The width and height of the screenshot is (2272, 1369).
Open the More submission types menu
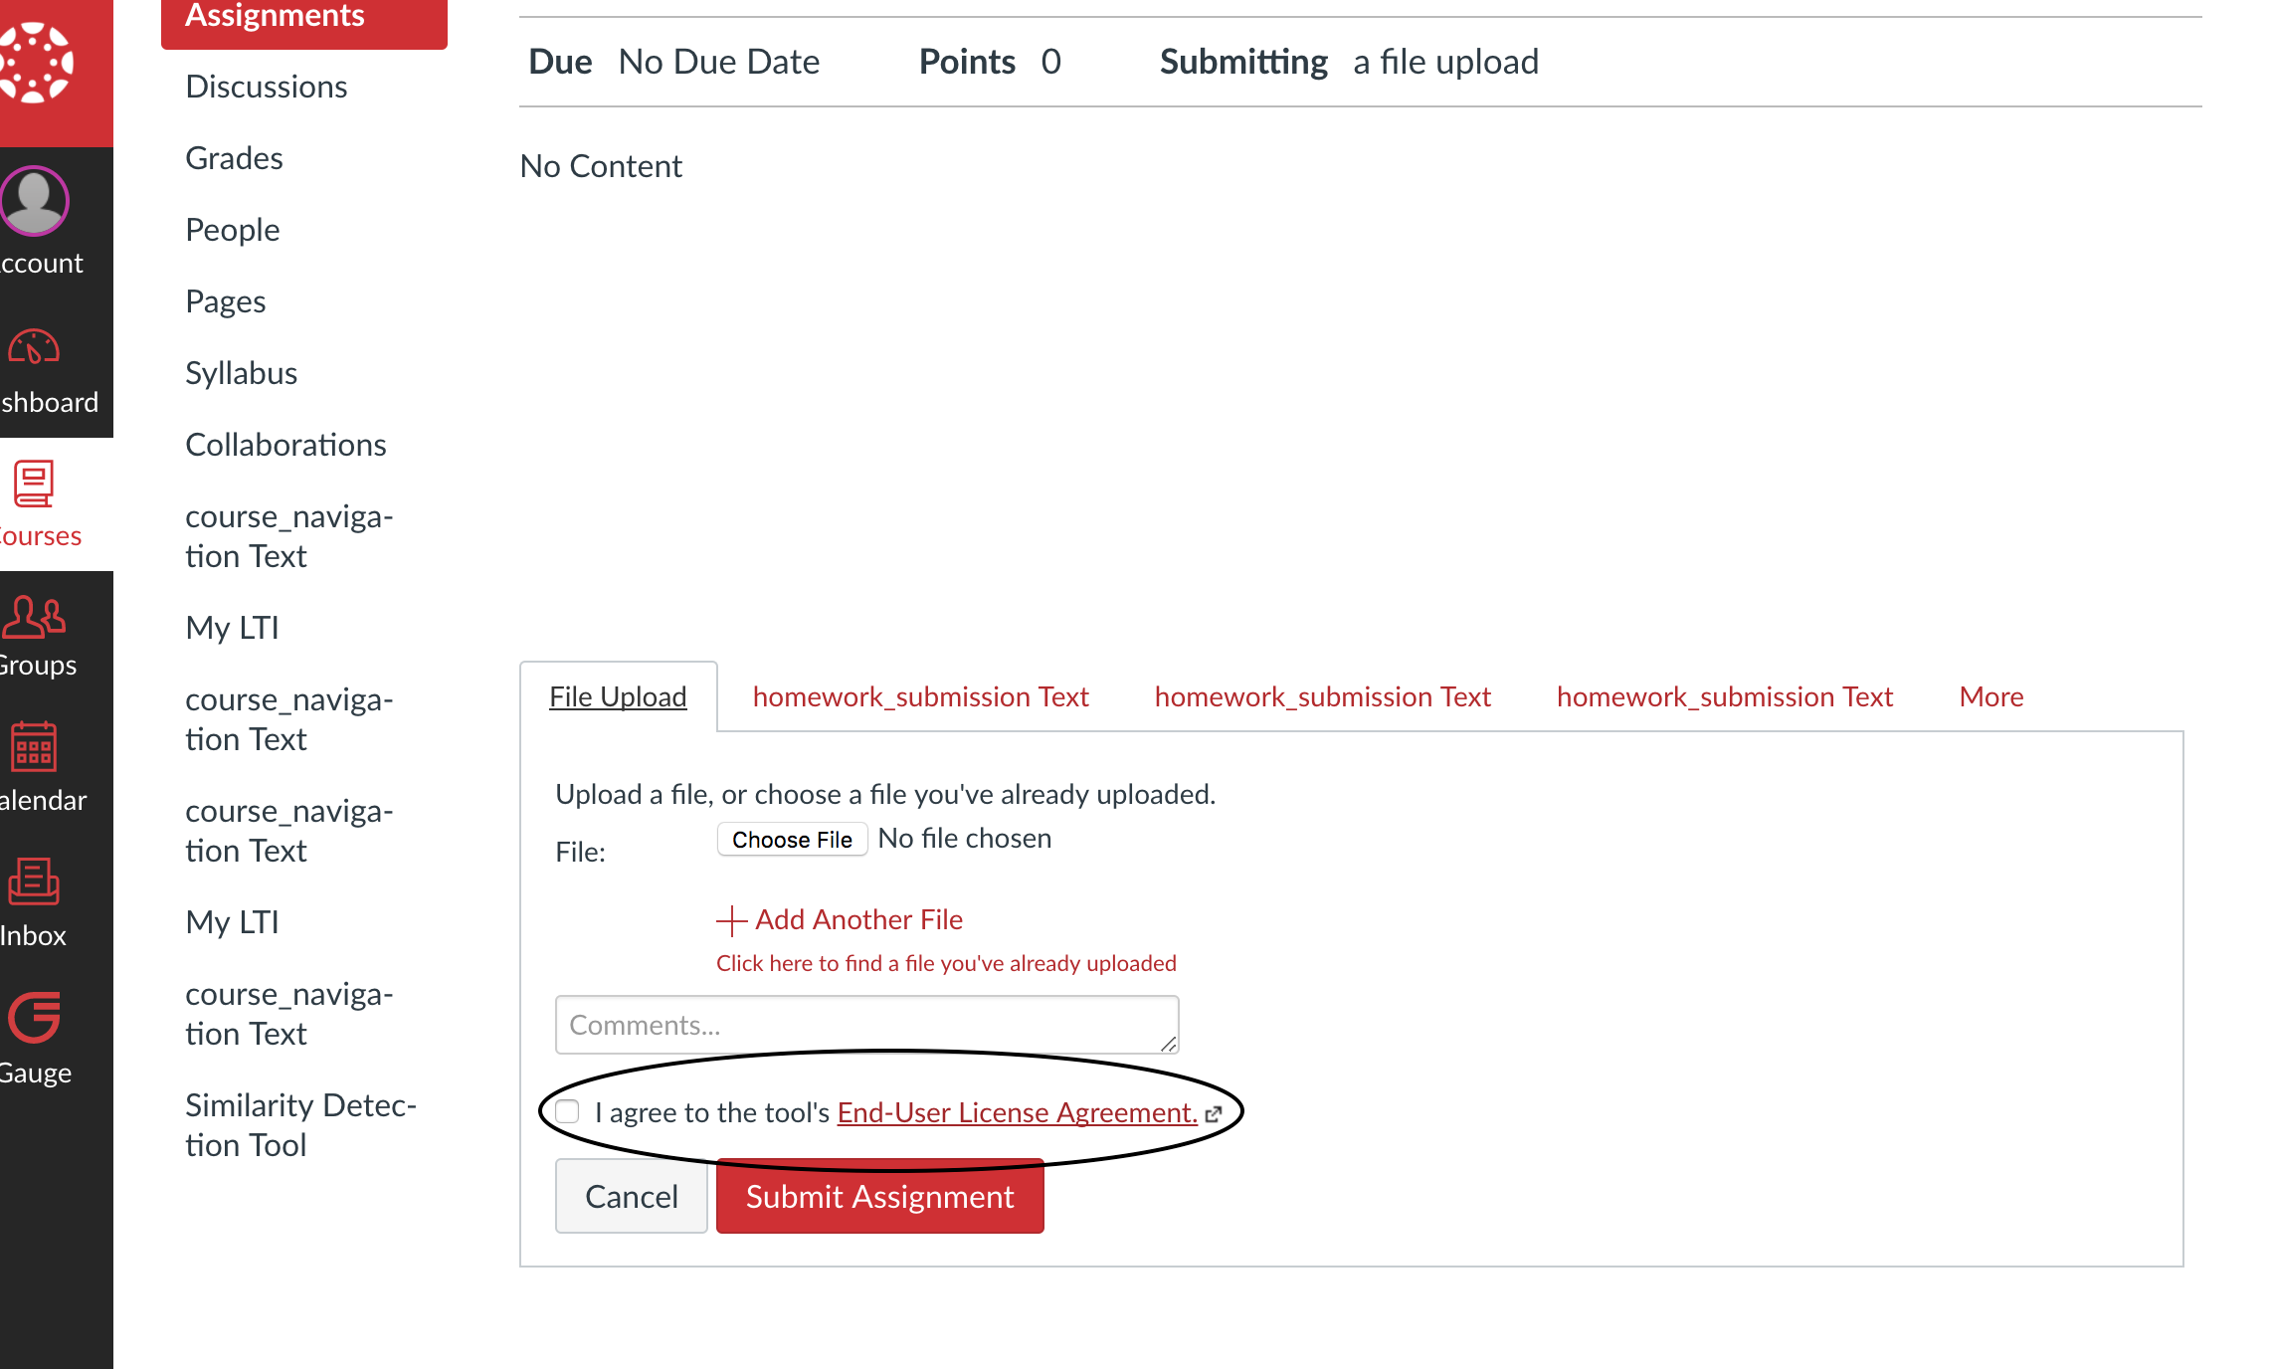pos(1989,696)
